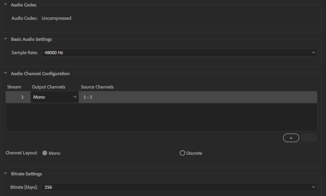Click the Stream column header

(x=14, y=87)
